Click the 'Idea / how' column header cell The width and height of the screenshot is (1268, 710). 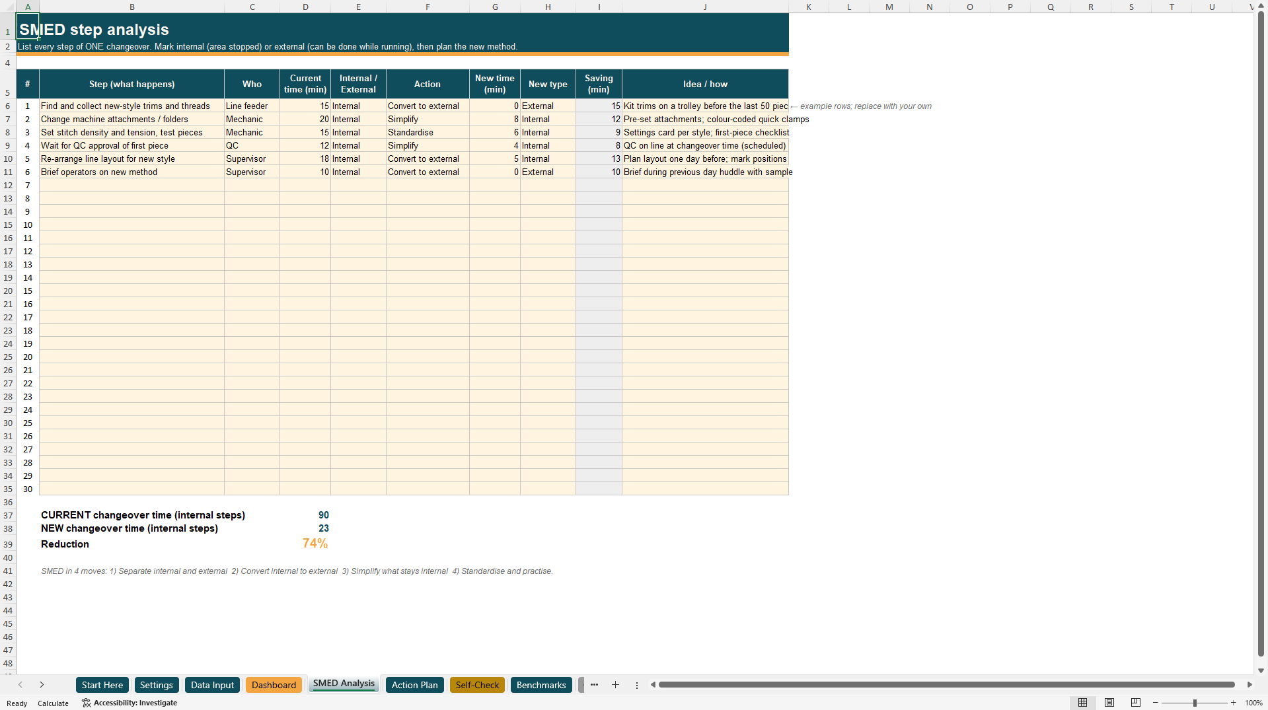(705, 84)
